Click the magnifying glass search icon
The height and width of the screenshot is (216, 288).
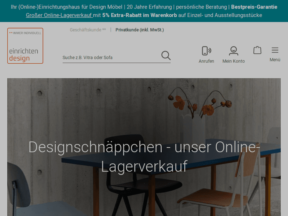coord(166,55)
